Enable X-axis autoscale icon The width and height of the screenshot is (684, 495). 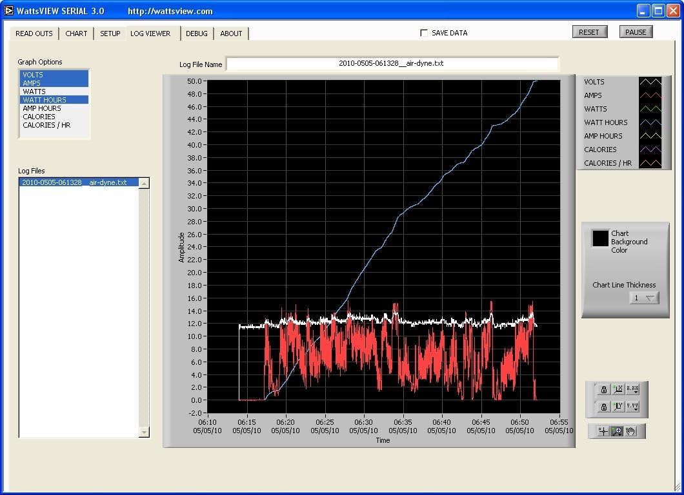coord(618,389)
